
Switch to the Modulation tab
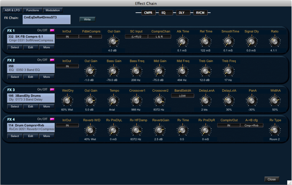[x=53, y=10]
